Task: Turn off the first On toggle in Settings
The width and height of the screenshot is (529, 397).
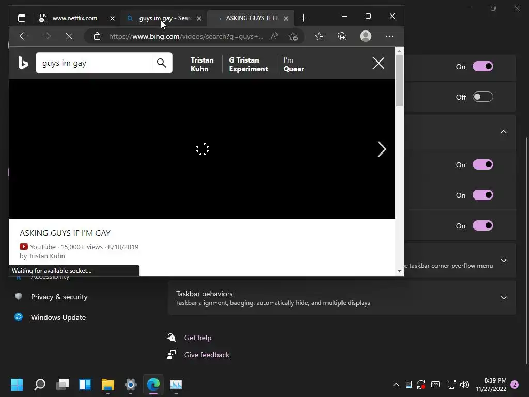Action: pos(483,66)
